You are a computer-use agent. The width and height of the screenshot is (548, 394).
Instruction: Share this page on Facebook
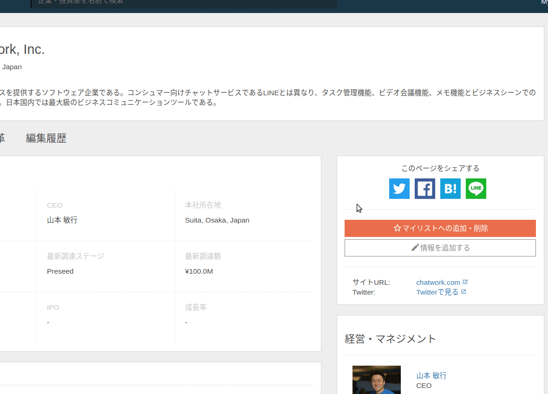(424, 189)
